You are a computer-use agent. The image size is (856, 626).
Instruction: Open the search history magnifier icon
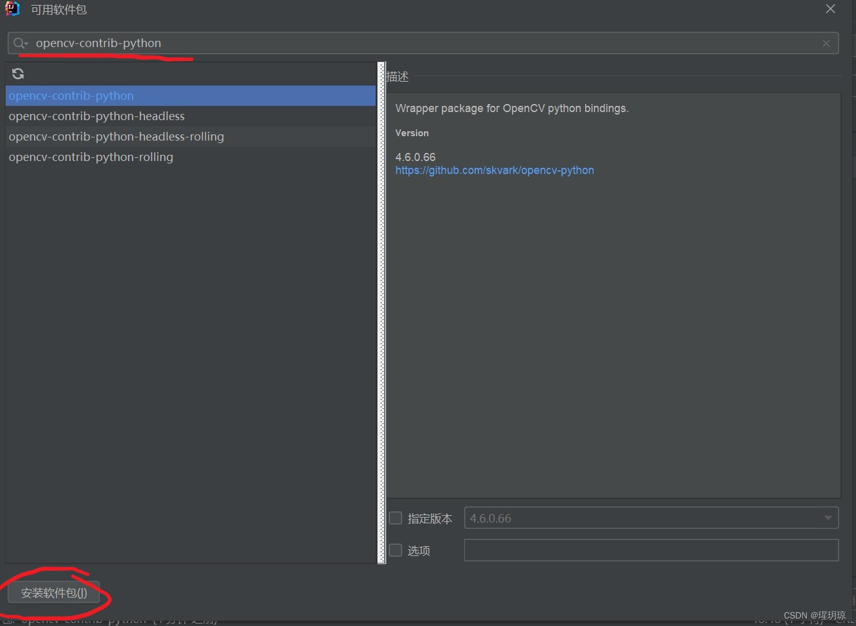[20, 43]
